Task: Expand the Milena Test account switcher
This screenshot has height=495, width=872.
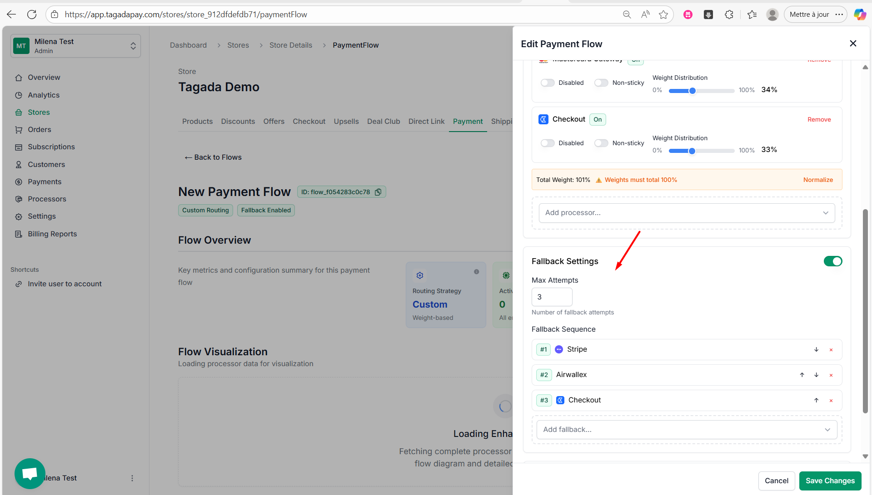Action: click(x=75, y=46)
